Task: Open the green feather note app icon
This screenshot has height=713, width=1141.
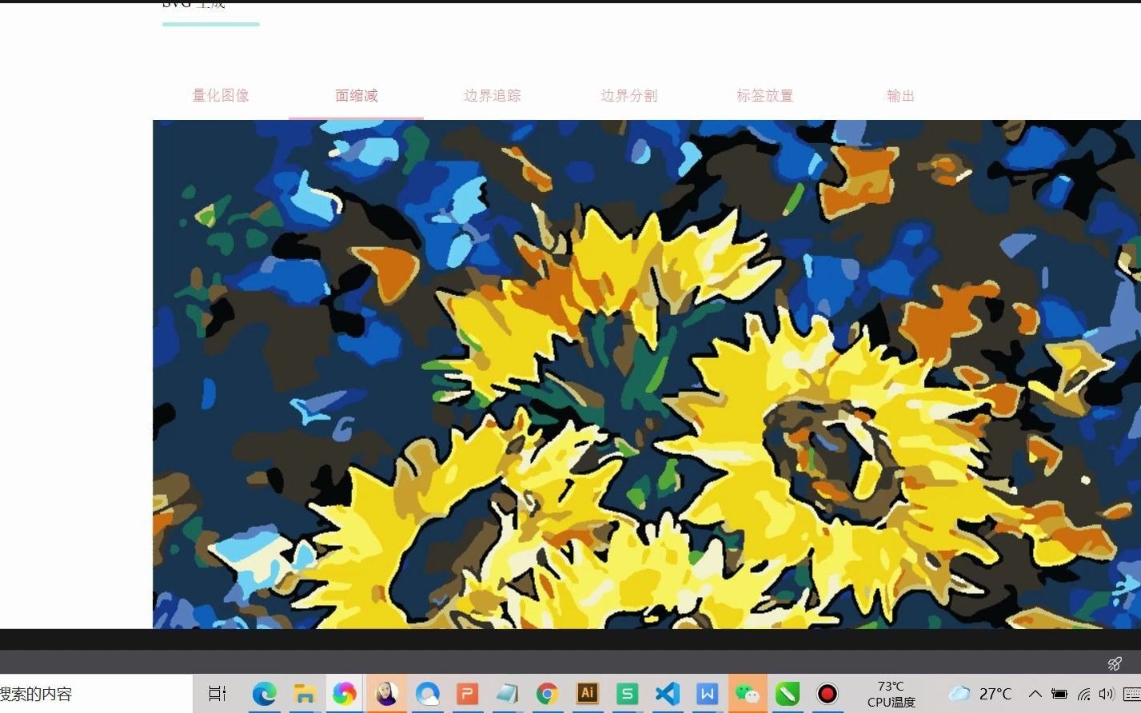Action: (788, 693)
